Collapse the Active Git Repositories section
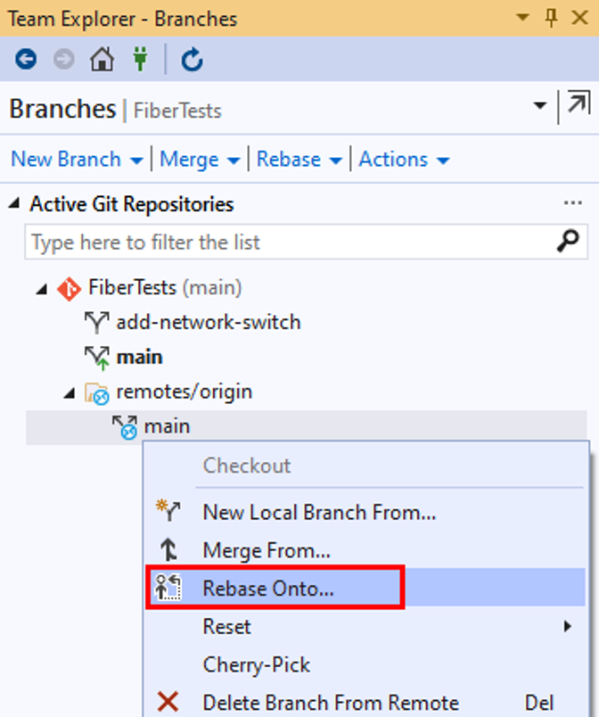 point(14,203)
